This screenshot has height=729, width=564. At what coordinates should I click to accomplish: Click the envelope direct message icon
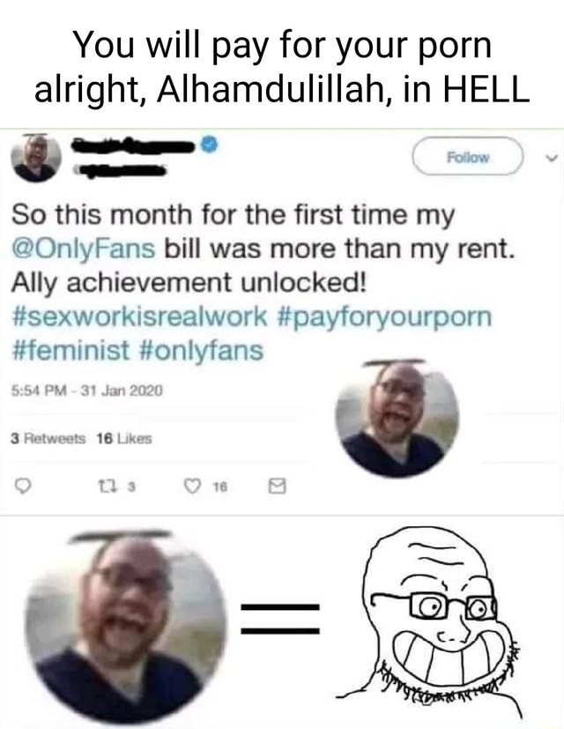pos(277,487)
